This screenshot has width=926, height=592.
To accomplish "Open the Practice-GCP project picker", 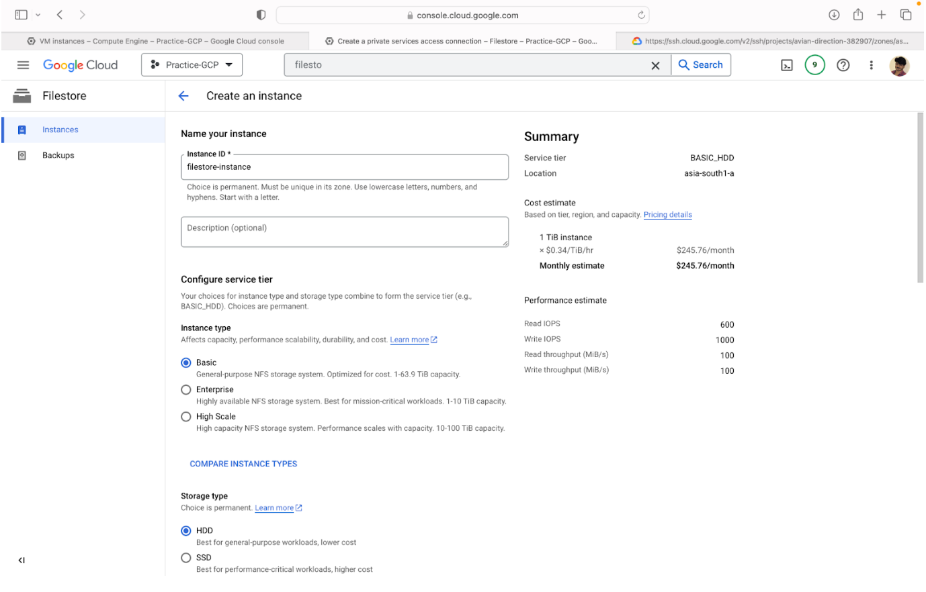I will [x=192, y=64].
